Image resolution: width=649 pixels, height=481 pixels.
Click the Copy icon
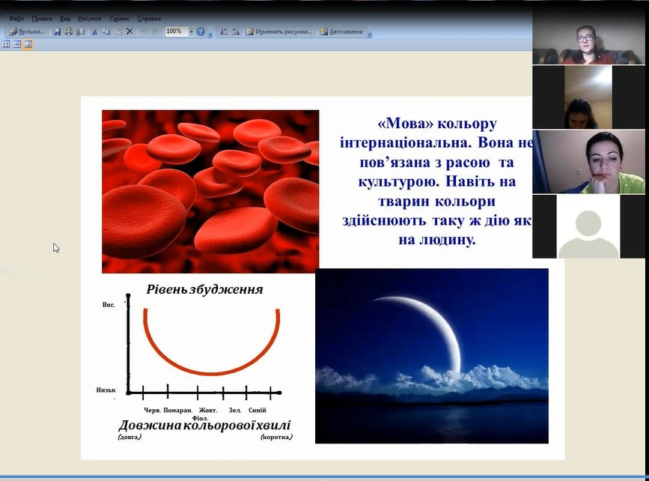[x=106, y=31]
